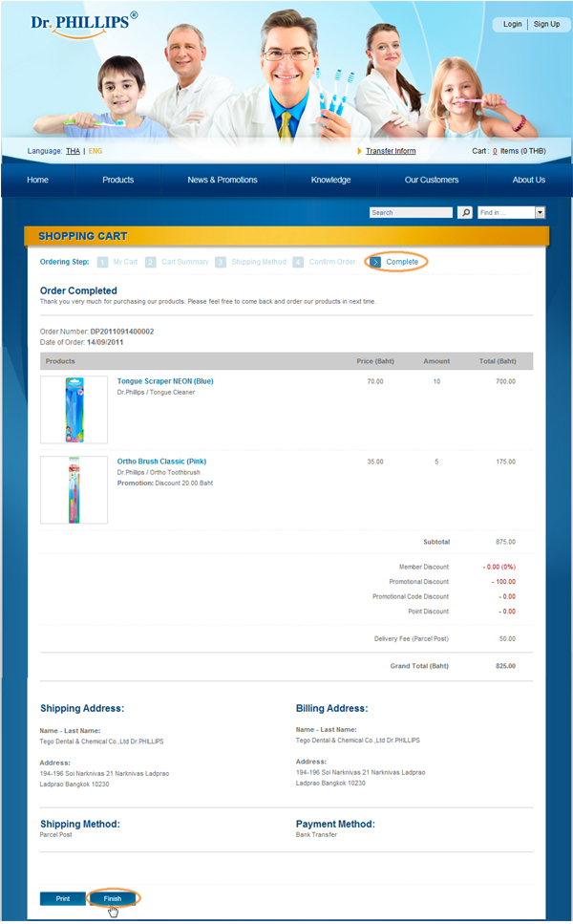Click the step 4 Confirm Order number icon
Screen dimensions: 573x924
coord(298,262)
